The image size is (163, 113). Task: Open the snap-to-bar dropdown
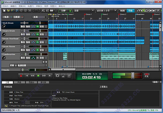coord(115,11)
